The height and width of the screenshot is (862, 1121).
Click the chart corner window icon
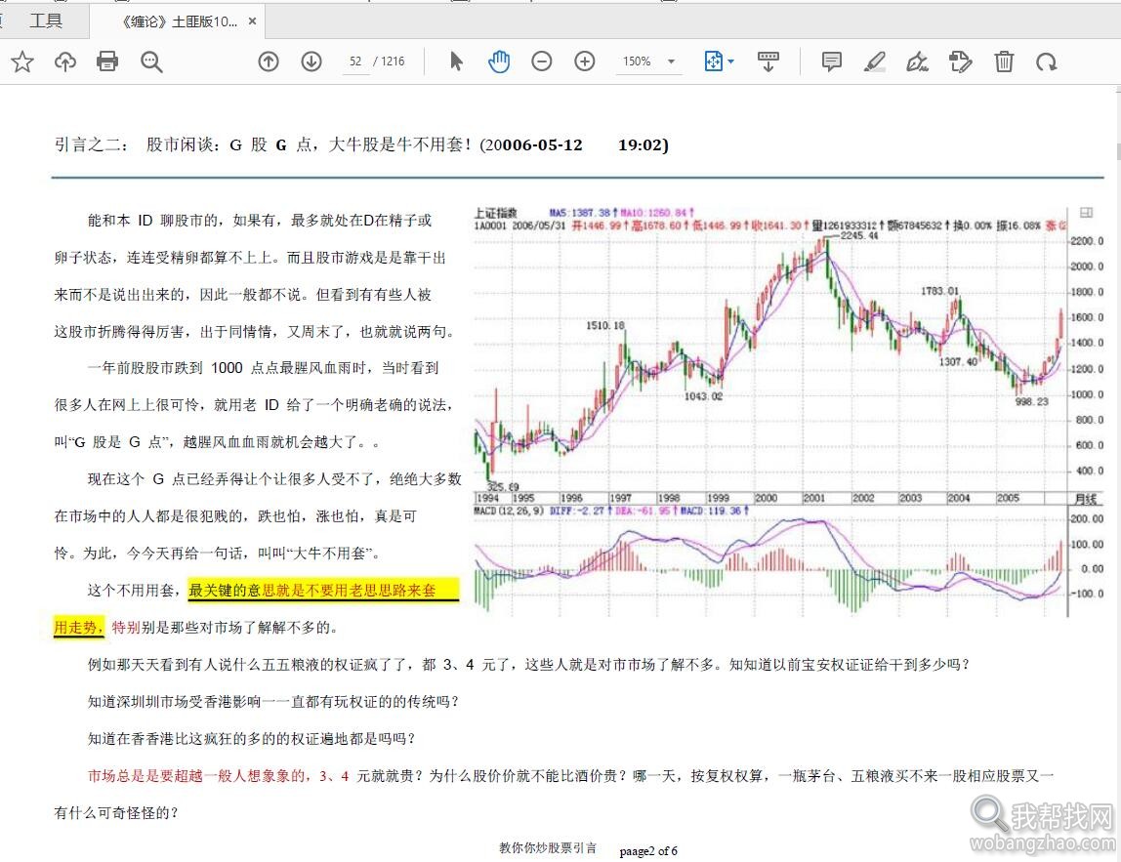pos(1086,212)
